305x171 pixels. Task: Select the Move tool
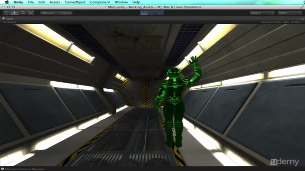tap(15, 13)
